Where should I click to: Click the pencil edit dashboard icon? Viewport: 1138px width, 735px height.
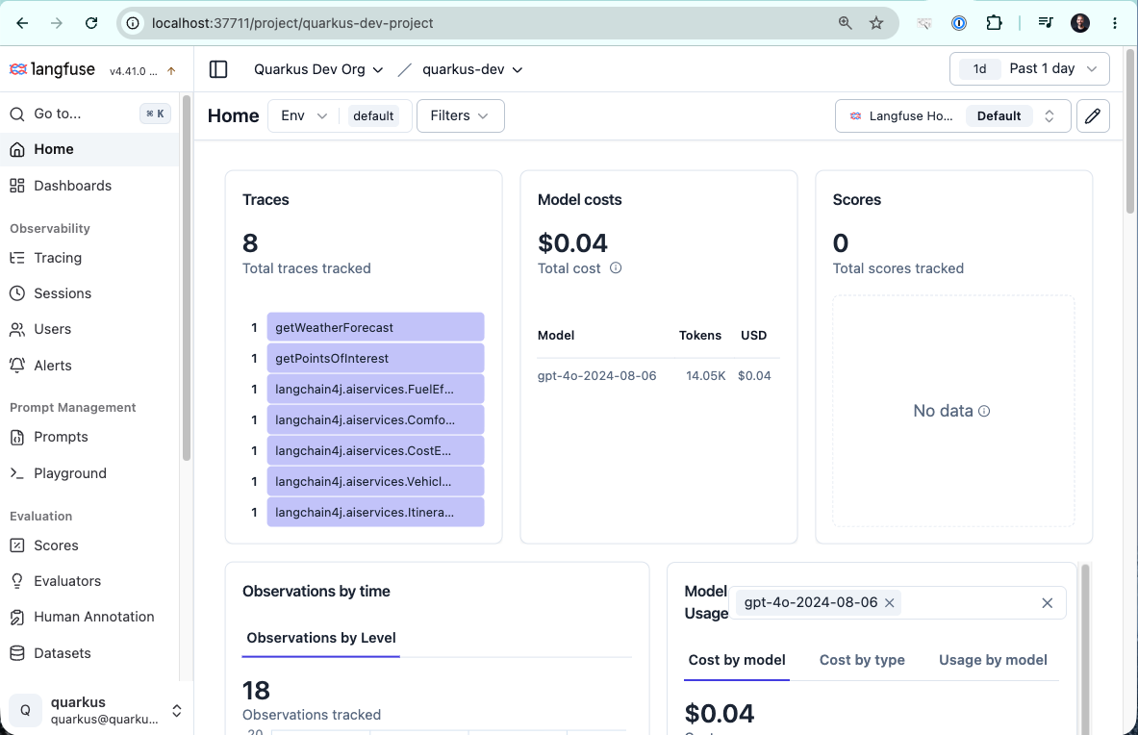1093,116
